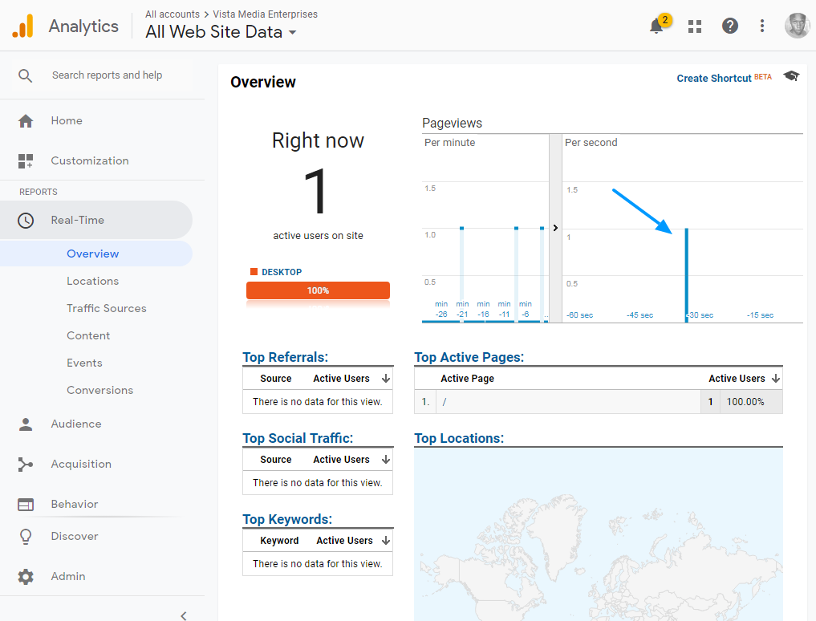Open the Google apps grid icon
This screenshot has width=816, height=621.
coord(695,26)
